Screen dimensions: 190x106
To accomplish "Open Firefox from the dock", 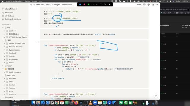I will (76, 103).
